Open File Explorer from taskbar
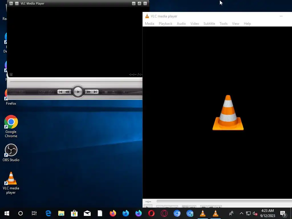The image size is (292, 219). pos(61,213)
